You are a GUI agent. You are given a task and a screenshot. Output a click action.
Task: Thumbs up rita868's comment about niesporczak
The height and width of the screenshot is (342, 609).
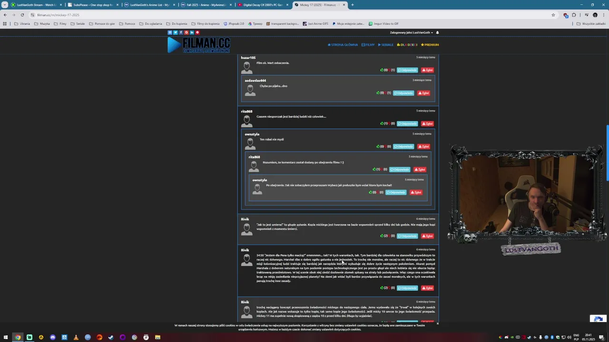(382, 123)
